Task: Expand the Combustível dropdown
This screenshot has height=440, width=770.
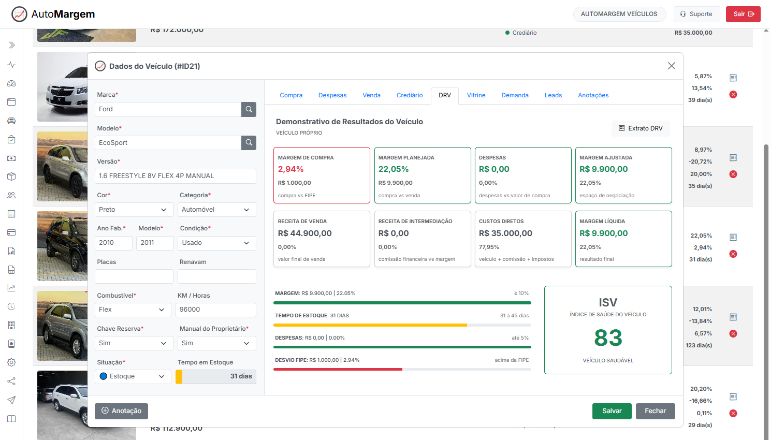Action: click(x=133, y=310)
